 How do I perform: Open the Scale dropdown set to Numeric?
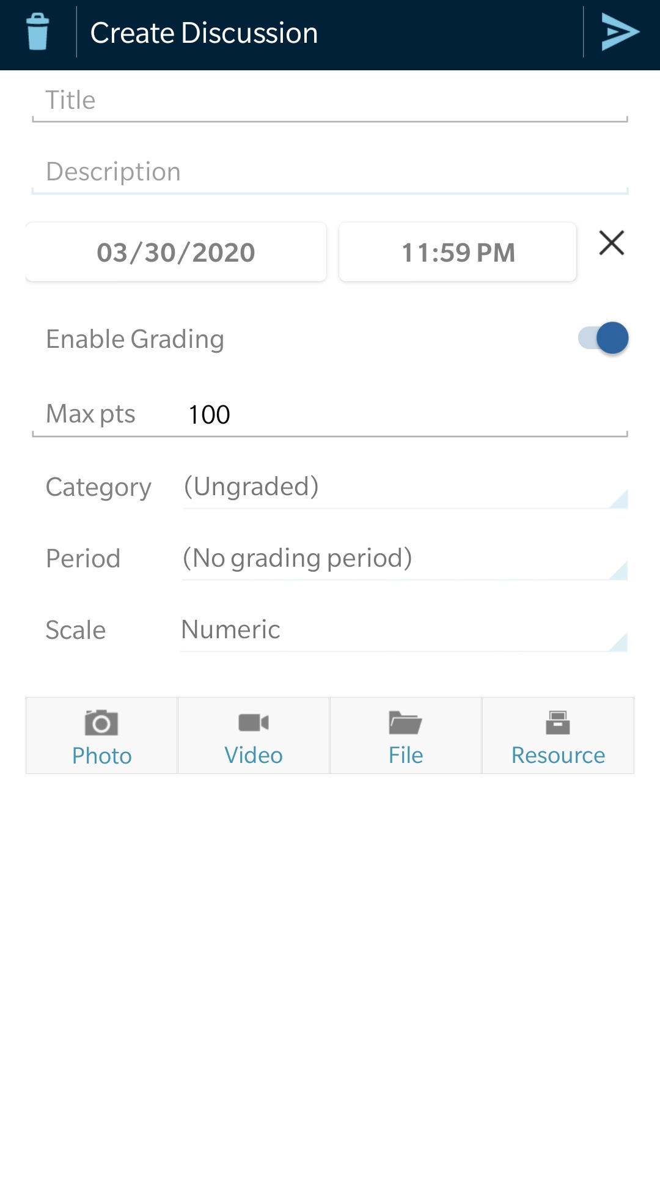(405, 630)
